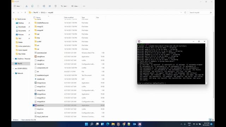Go up one folder level arrow
Image resolution: width=226 pixels, height=127 pixels.
coord(25,13)
